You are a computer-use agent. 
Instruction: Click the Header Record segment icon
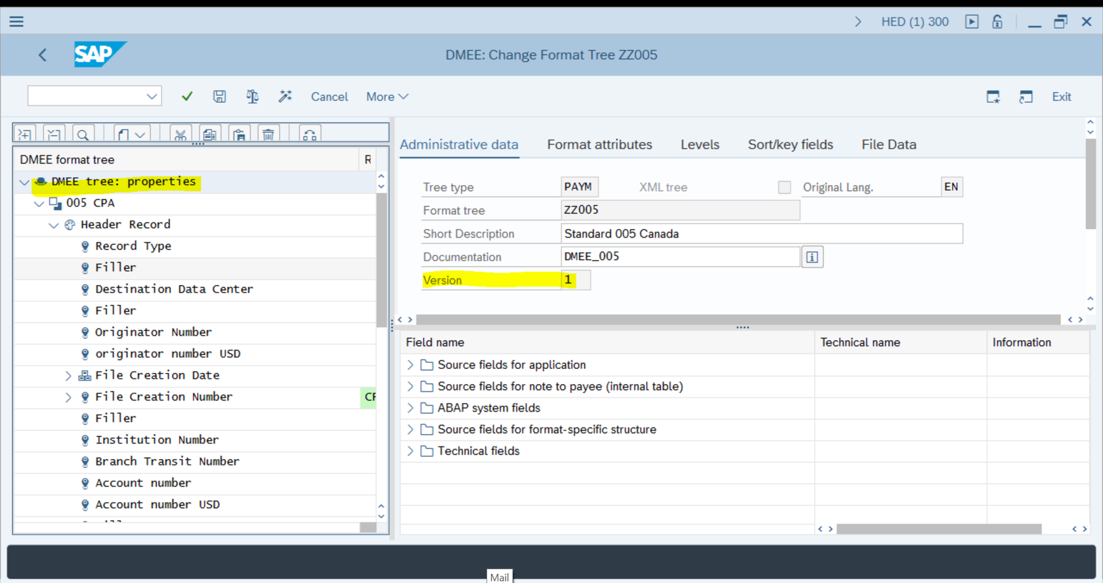[70, 225]
